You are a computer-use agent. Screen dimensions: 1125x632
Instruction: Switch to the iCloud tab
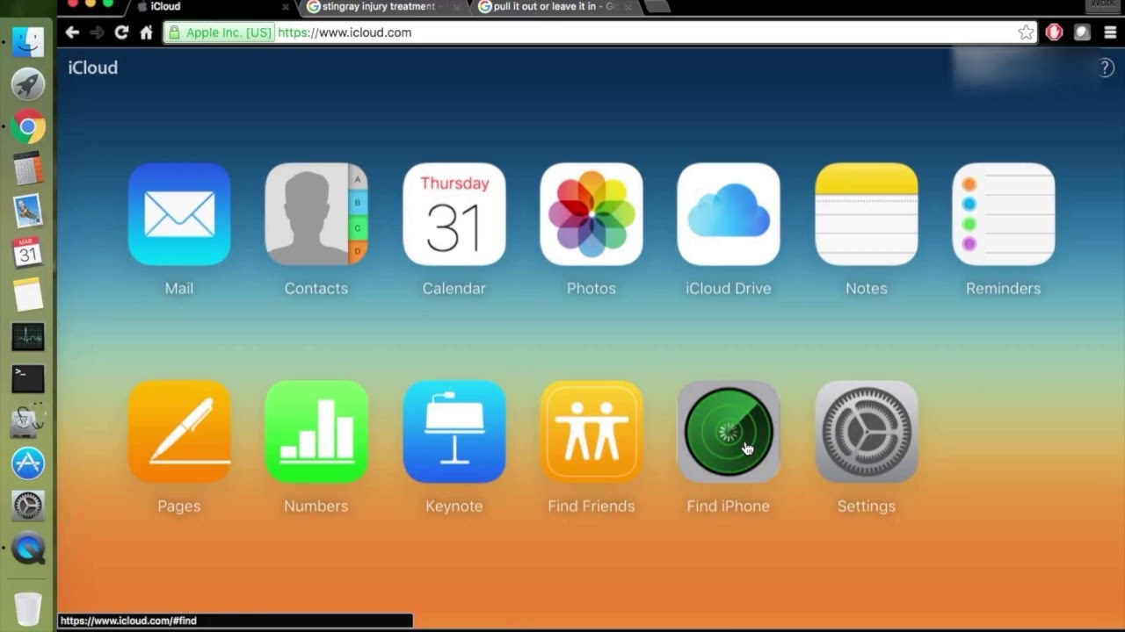click(211, 6)
